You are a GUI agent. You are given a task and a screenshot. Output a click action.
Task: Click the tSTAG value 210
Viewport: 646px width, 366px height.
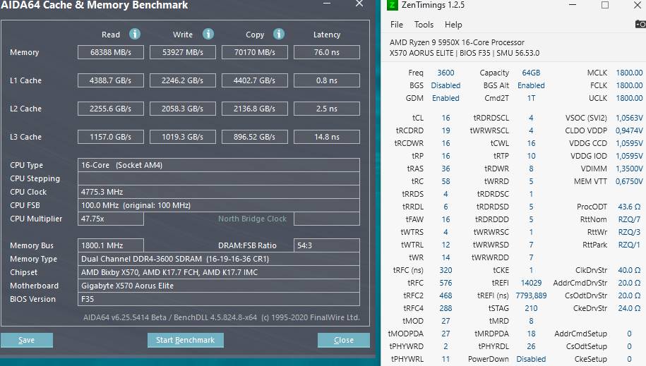(531, 308)
